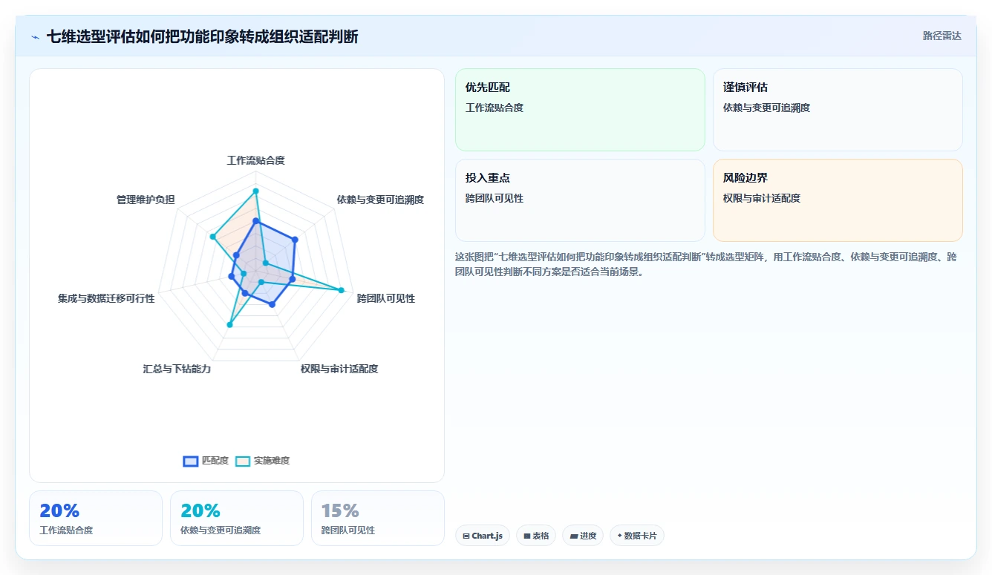Screen dimensions: 992x575
Task: Click radar axis label 集成与数据迁移可行性
Action: 106,298
